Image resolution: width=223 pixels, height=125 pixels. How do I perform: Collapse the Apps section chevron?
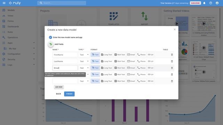(x=34, y=43)
